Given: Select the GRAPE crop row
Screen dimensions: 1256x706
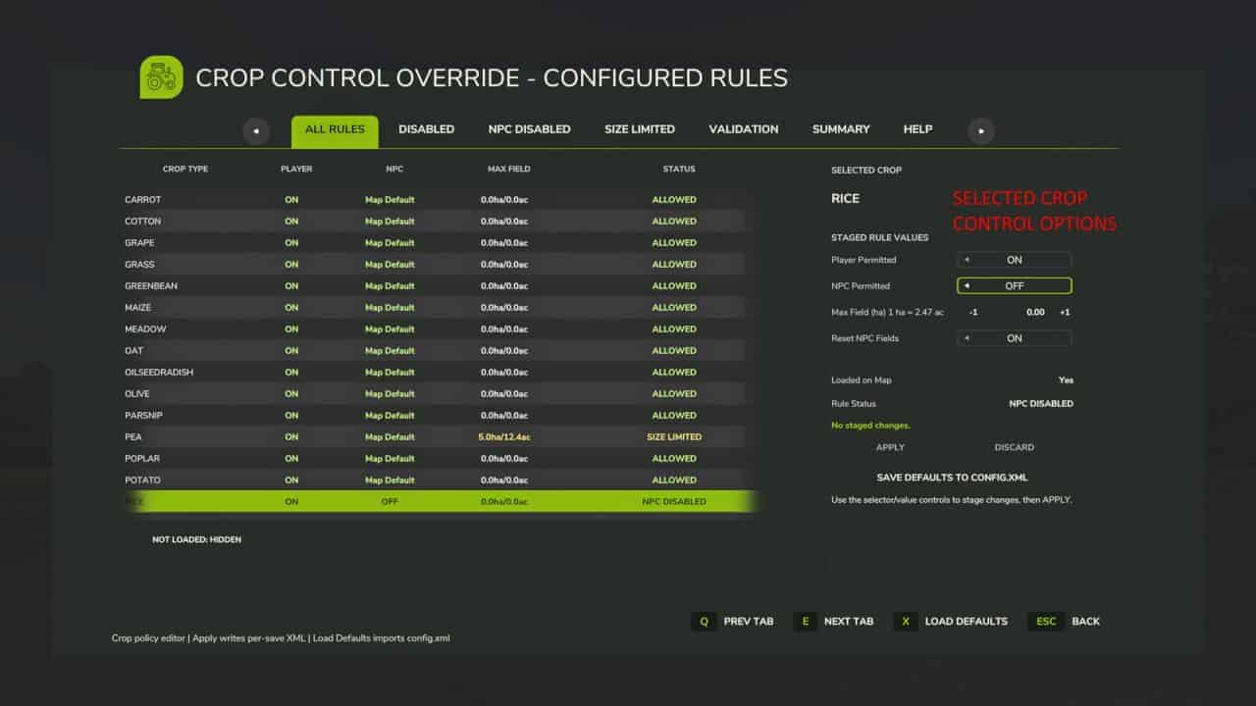Looking at the screenshot, I should pyautogui.click(x=440, y=243).
